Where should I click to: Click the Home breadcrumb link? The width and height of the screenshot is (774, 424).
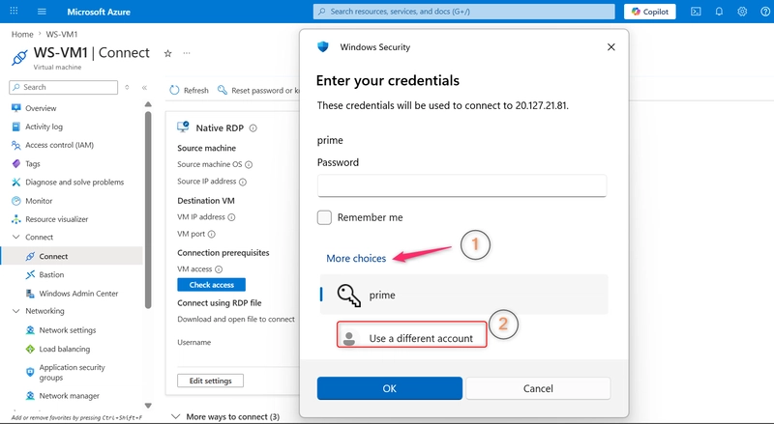(22, 34)
